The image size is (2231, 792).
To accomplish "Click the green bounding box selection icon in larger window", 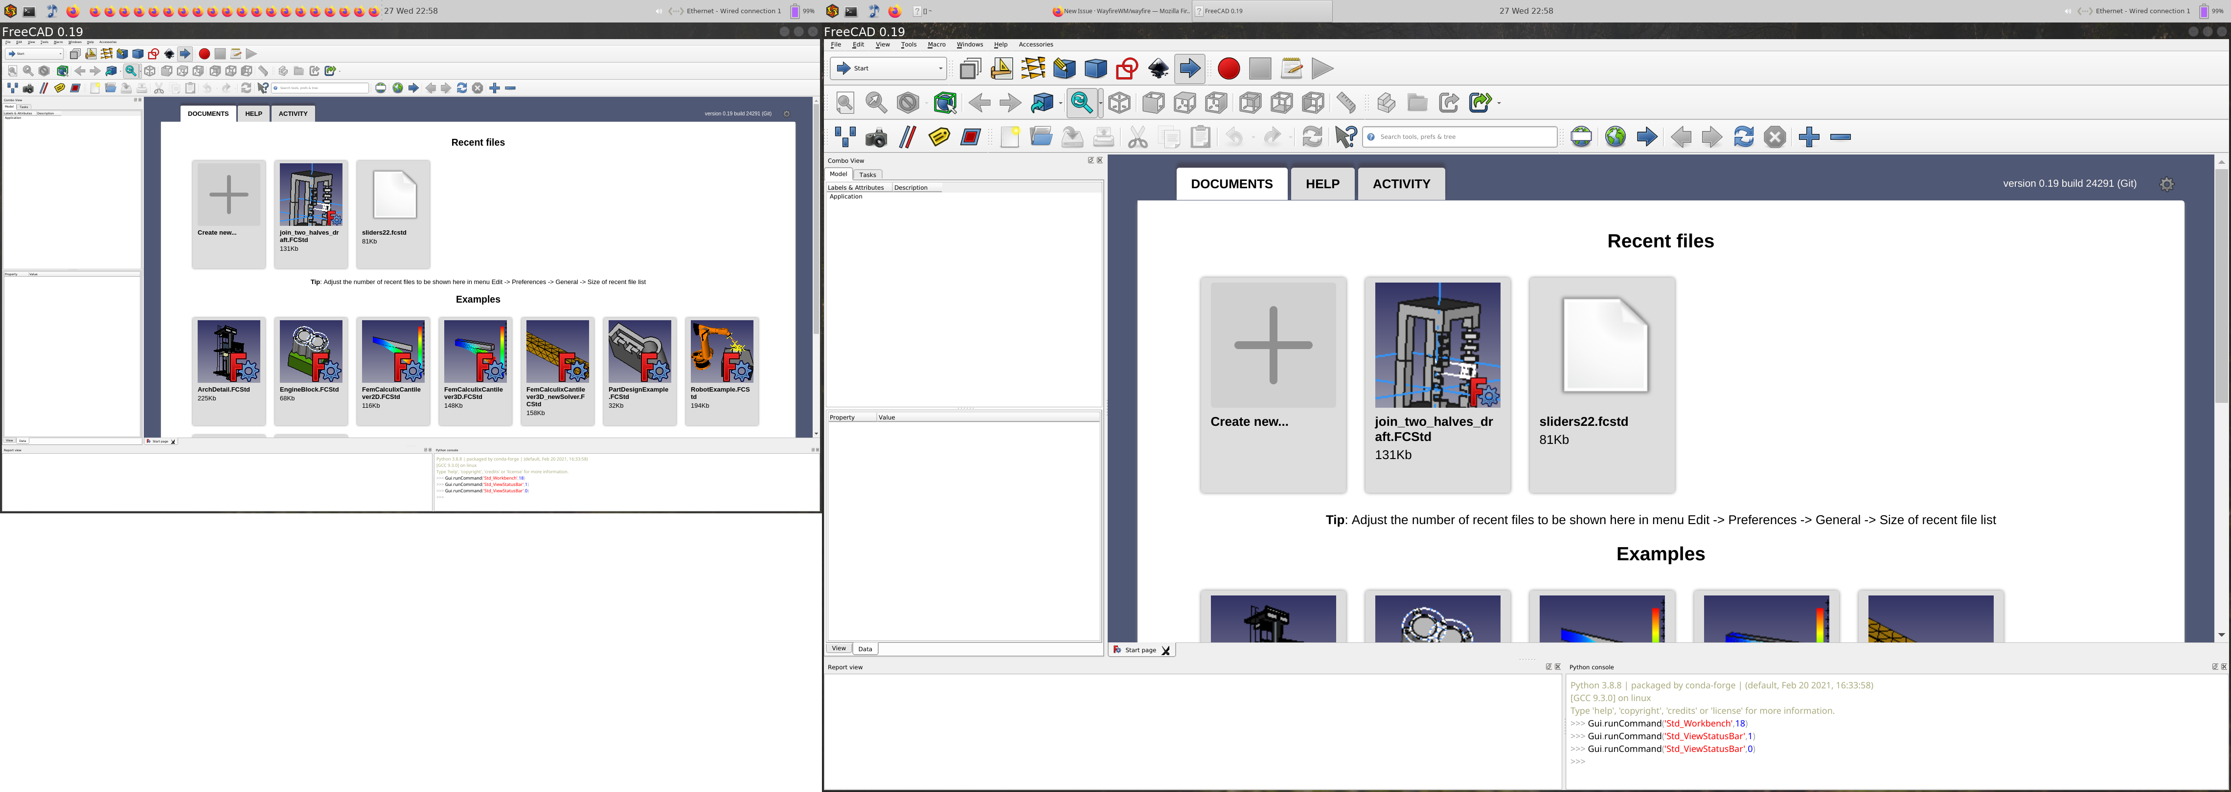I will coord(945,103).
